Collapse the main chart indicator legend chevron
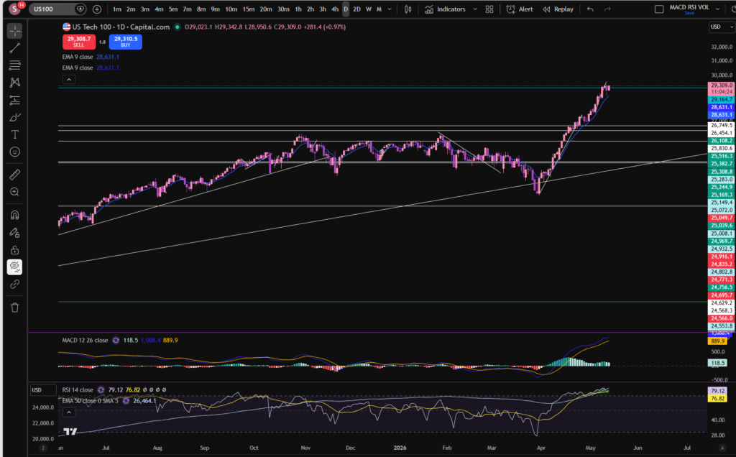Screen dimensions: 736x457 tap(68, 79)
